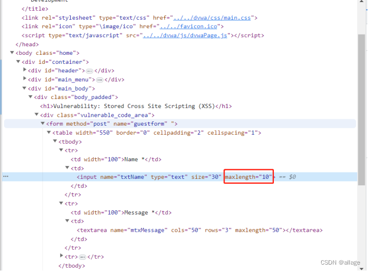368x271 pixels.
Task: Click the scrollbar down arrow
Action: [362, 268]
